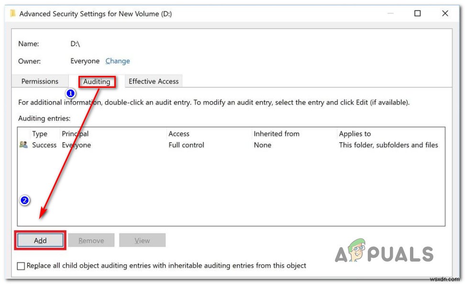This screenshot has height=284, width=465.
Task: Select the Full control text of the audit entry
Action: (x=186, y=145)
